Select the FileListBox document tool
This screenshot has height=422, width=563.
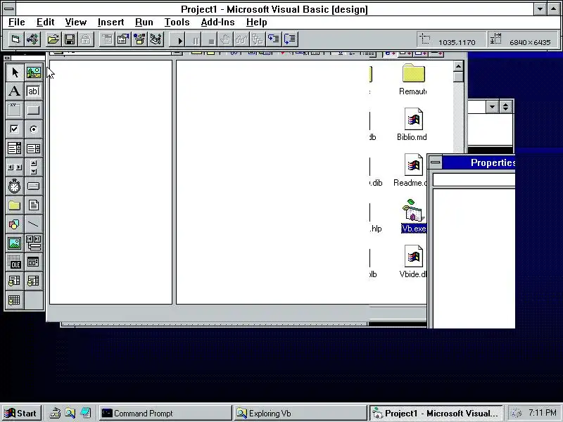pos(34,205)
